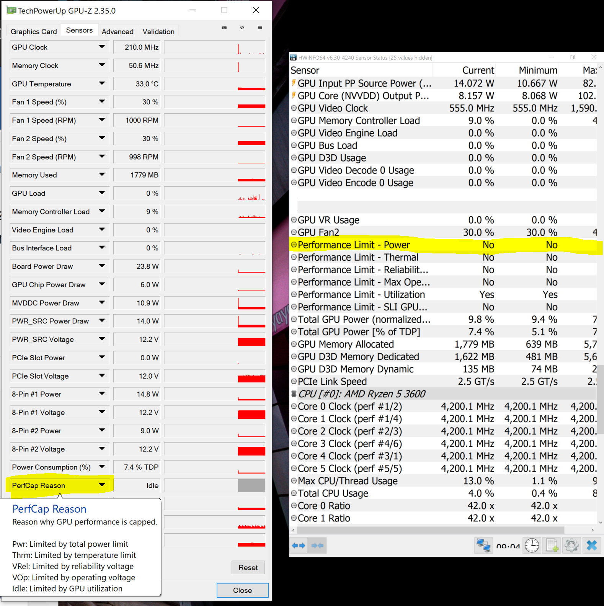Switch to the Advanced tab

click(x=118, y=31)
